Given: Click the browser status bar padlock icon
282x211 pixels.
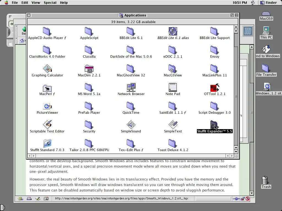Looking at the screenshot, I should pyautogui.click(x=243, y=199).
